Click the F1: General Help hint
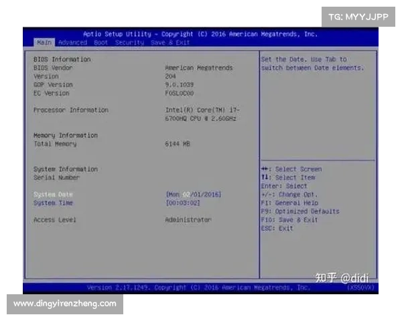The image size is (402, 321). click(x=289, y=203)
